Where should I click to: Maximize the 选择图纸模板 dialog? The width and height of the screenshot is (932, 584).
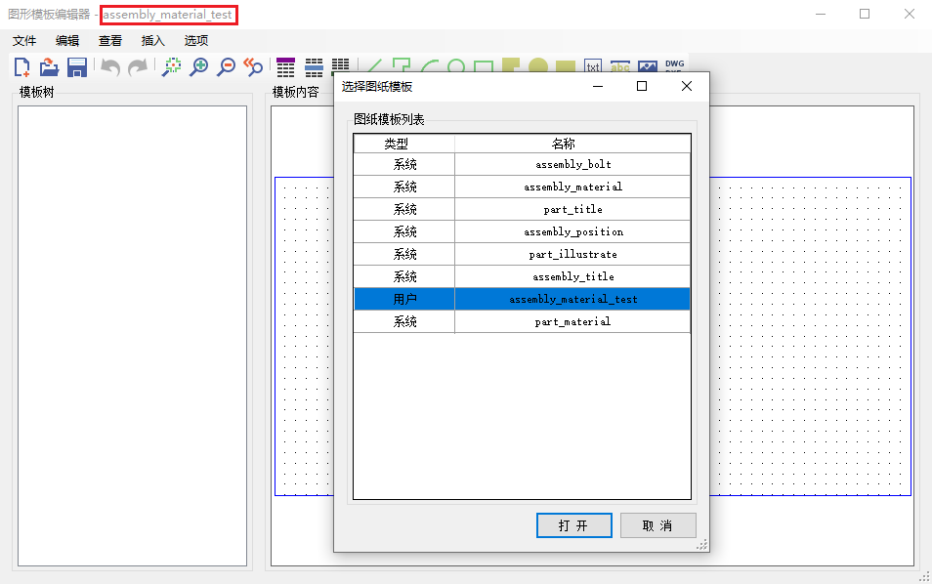(641, 86)
